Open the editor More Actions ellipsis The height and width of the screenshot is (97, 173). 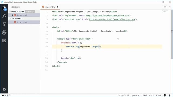pos(170,7)
